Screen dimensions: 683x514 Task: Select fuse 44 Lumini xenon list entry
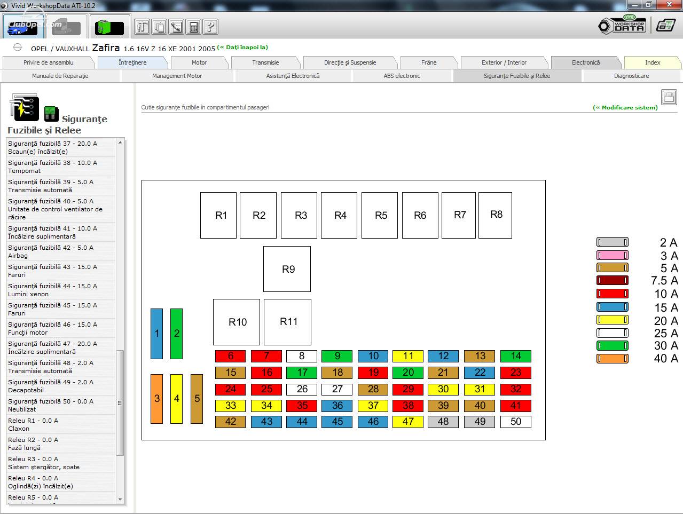(x=61, y=290)
